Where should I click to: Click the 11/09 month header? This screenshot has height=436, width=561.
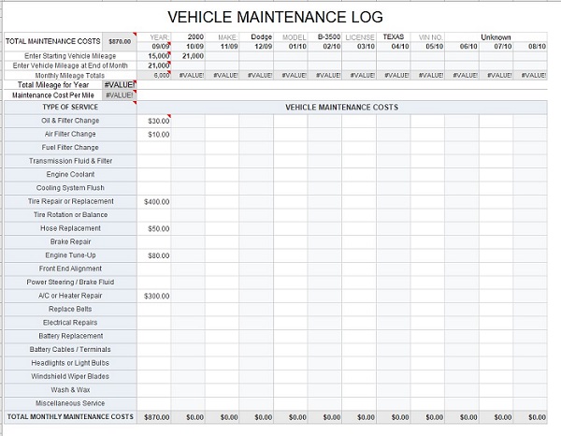[x=223, y=46]
